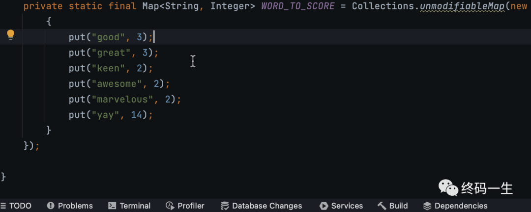Open Database Changes tool window

tap(261, 206)
